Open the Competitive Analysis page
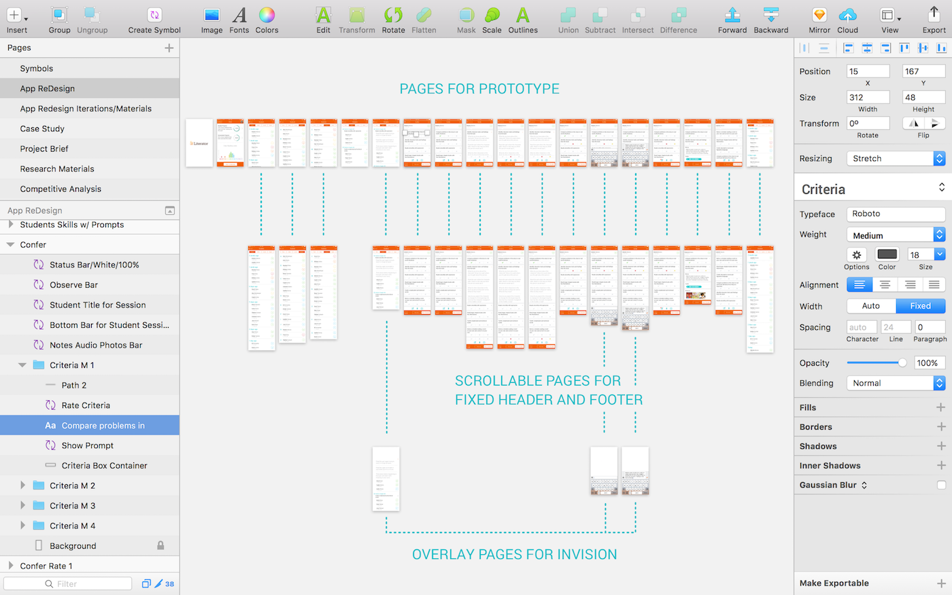This screenshot has height=595, width=952. tap(90, 189)
